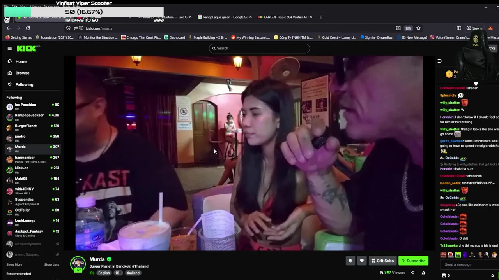Open a new browser tab
This screenshot has height=280, width=499.
pos(321,17)
